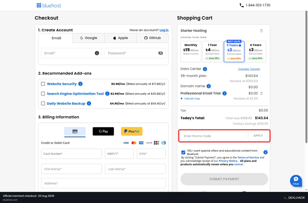Click Website Security info icon
The width and height of the screenshot is (308, 203).
pos(80,84)
